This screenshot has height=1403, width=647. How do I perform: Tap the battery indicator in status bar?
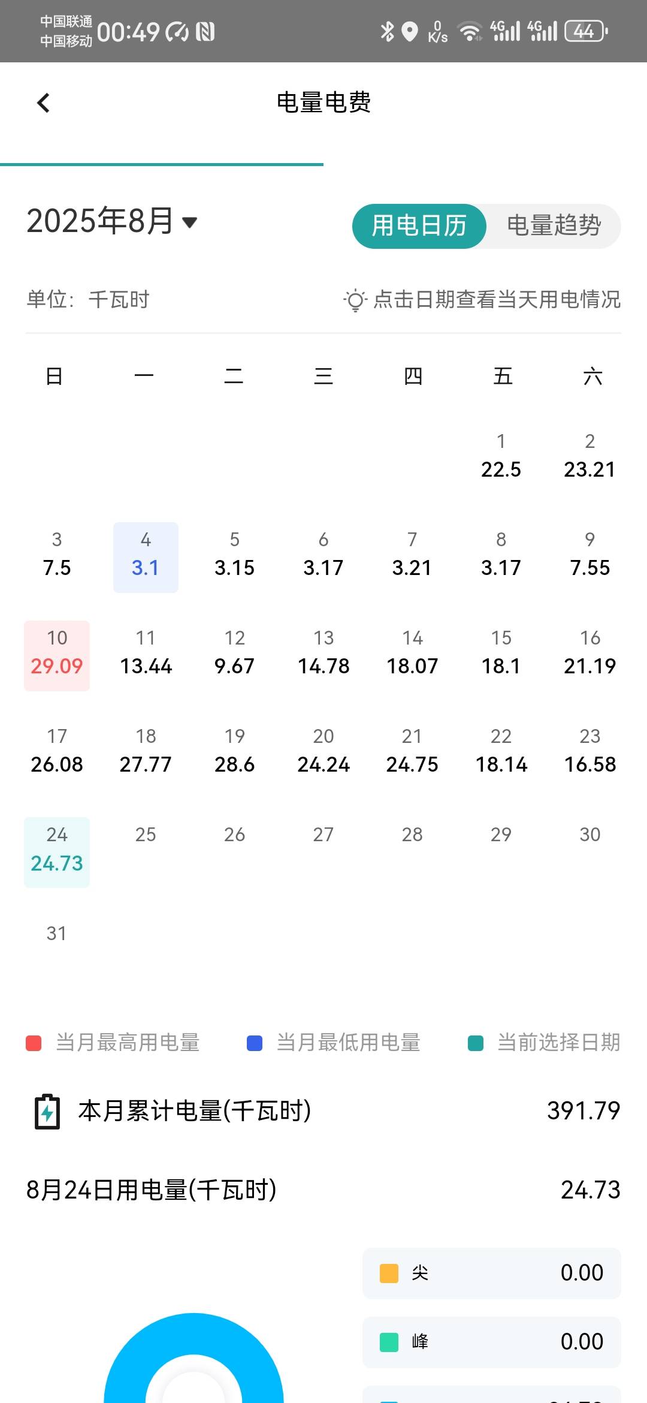tap(586, 31)
